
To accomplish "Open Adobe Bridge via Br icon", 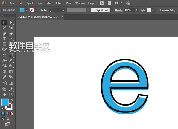I will [102, 3].
